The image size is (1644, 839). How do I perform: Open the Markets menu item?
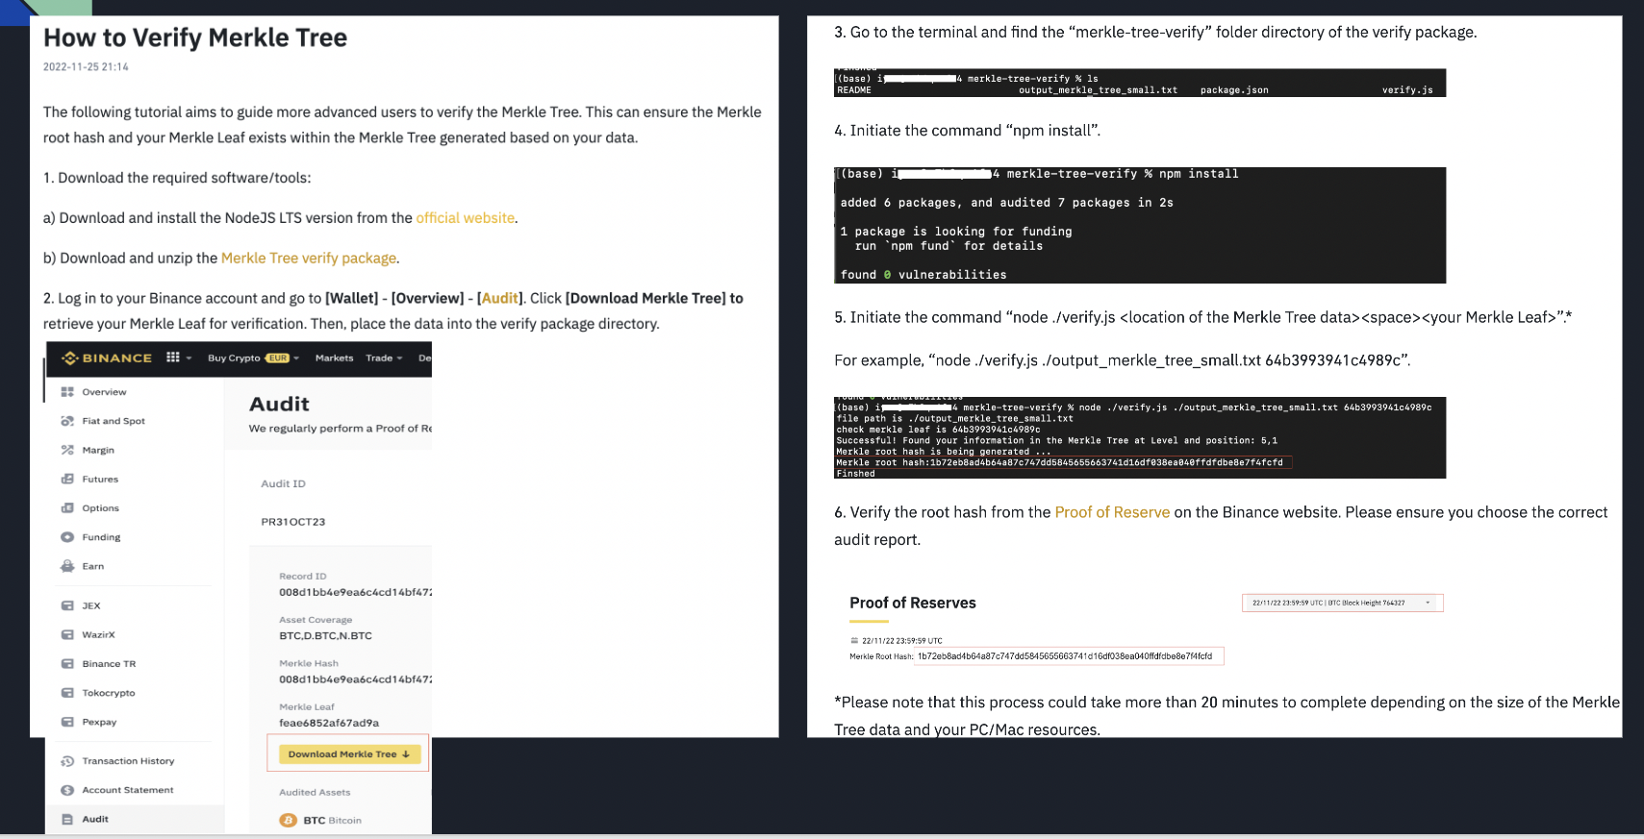click(334, 358)
